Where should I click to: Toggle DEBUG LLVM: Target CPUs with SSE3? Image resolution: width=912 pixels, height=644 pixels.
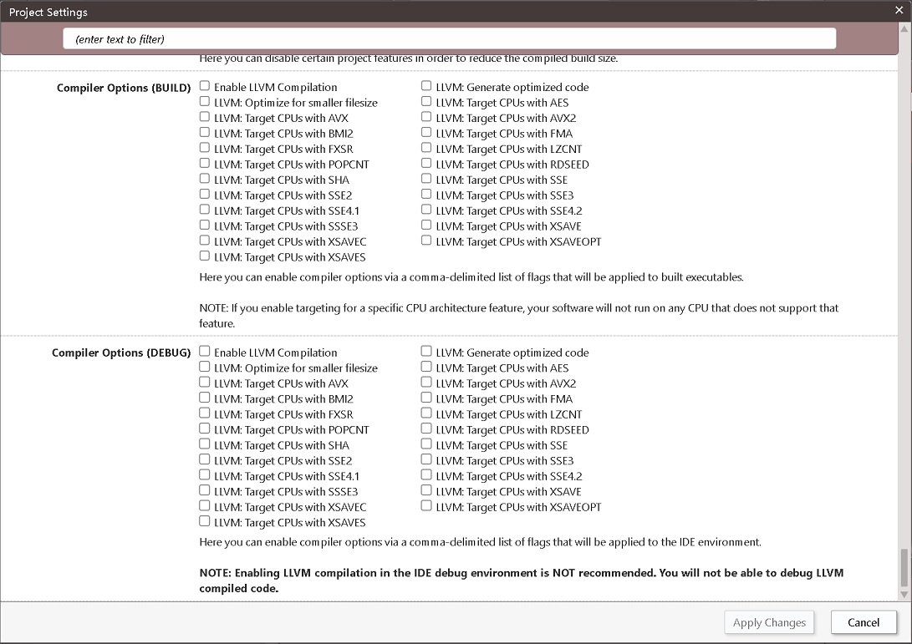426,459
